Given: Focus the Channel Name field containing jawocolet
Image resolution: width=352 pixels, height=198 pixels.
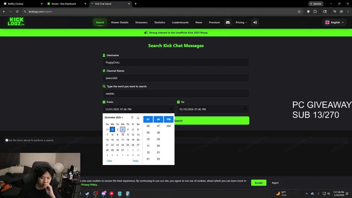Looking at the screenshot, I should tap(176, 78).
